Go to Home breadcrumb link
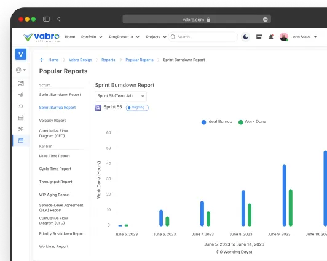Image resolution: width=327 pixels, height=261 pixels. (x=53, y=60)
